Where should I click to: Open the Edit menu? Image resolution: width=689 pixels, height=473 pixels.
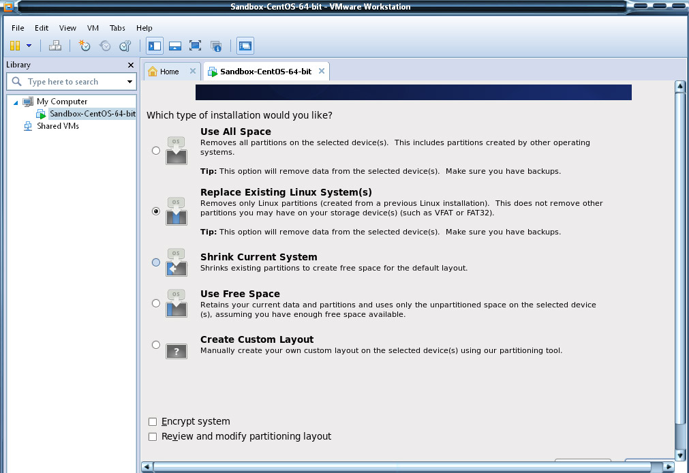point(42,28)
